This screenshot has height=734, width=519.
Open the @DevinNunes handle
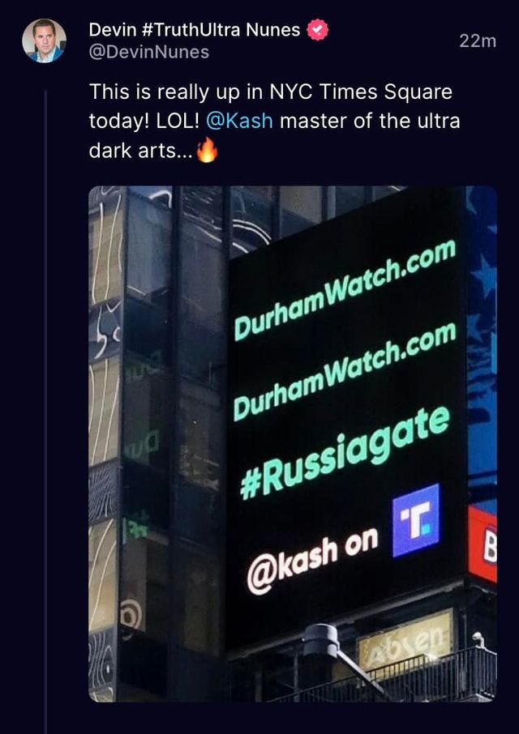pyautogui.click(x=149, y=52)
